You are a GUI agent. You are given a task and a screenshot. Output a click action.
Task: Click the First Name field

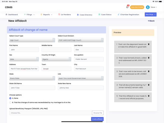24,50
